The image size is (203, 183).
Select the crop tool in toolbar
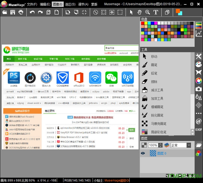pos(76,12)
